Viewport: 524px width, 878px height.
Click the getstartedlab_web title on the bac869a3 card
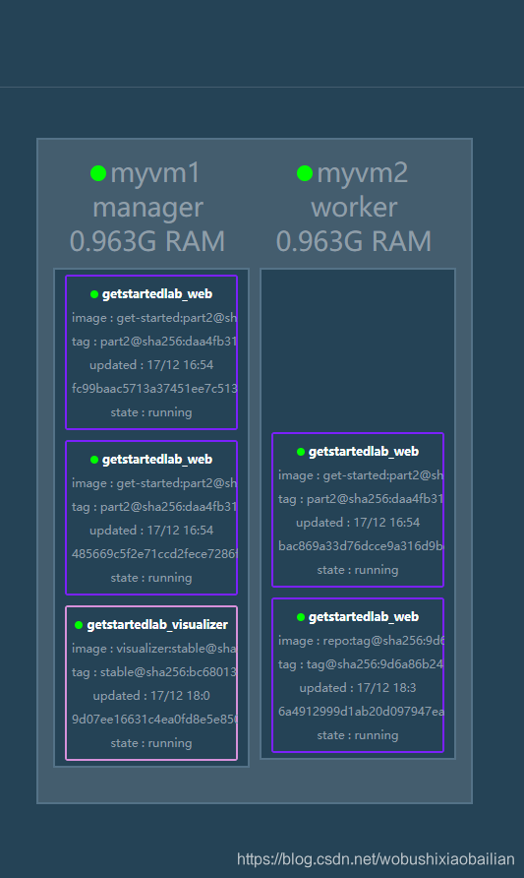pyautogui.click(x=364, y=452)
